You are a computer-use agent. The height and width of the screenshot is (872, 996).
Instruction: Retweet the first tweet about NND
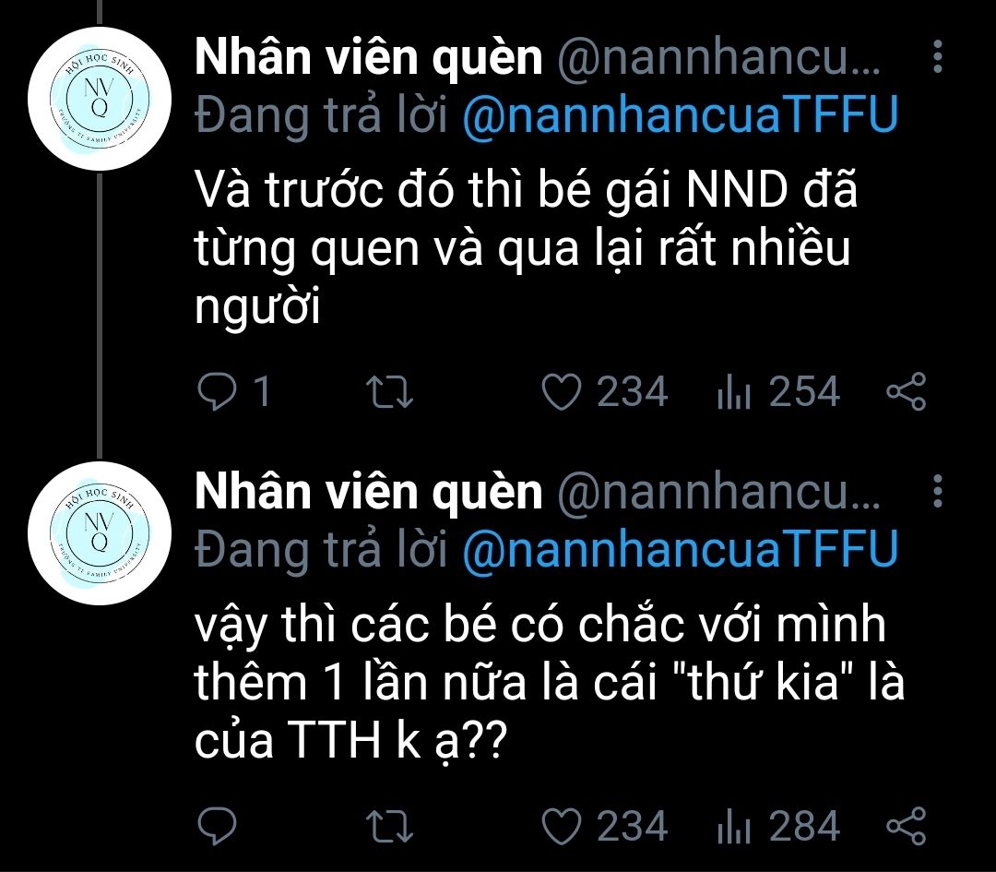pyautogui.click(x=390, y=391)
